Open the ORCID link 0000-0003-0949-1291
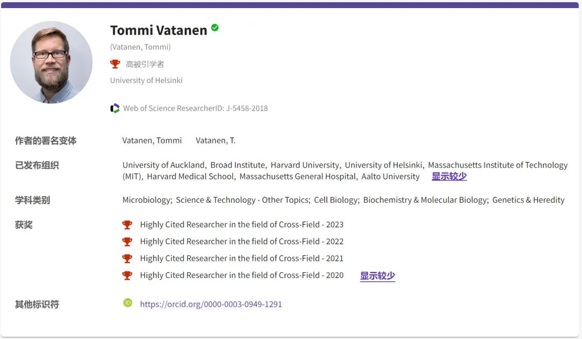This screenshot has width=582, height=339. [x=211, y=304]
